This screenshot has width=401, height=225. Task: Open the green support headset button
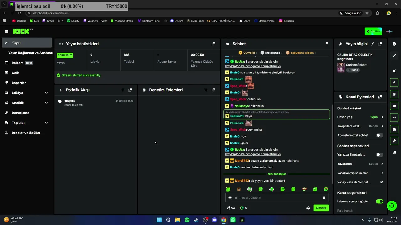tap(392, 206)
